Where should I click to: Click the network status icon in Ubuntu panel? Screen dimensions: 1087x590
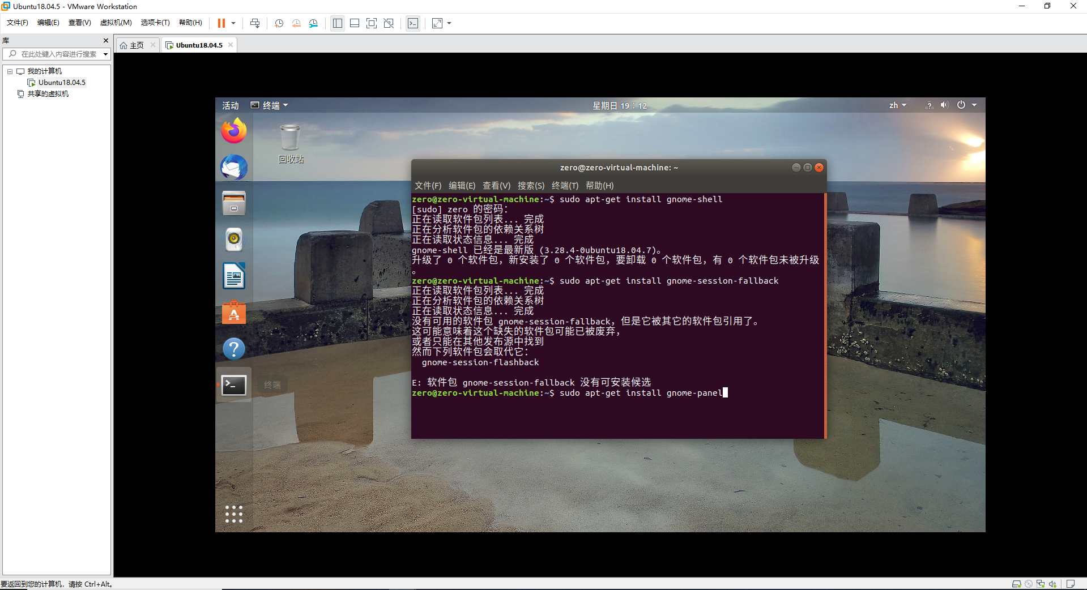tap(929, 105)
